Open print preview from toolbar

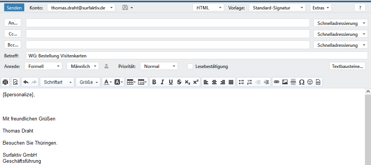[x=15, y=82]
